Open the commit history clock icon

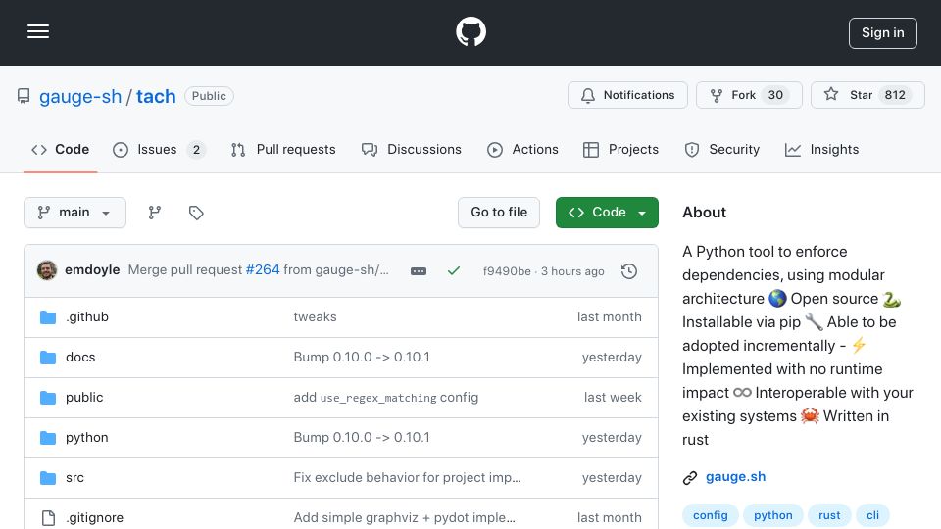pyautogui.click(x=629, y=271)
